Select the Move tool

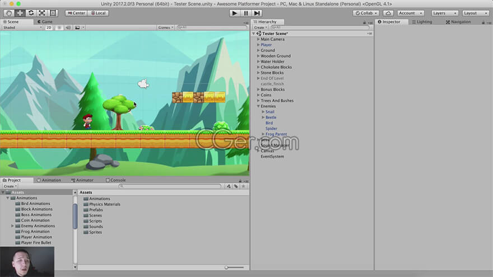tap(20, 13)
